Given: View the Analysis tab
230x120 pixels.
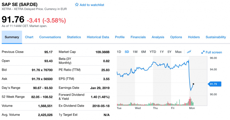Looking at the screenshot, I should coord(158,37).
